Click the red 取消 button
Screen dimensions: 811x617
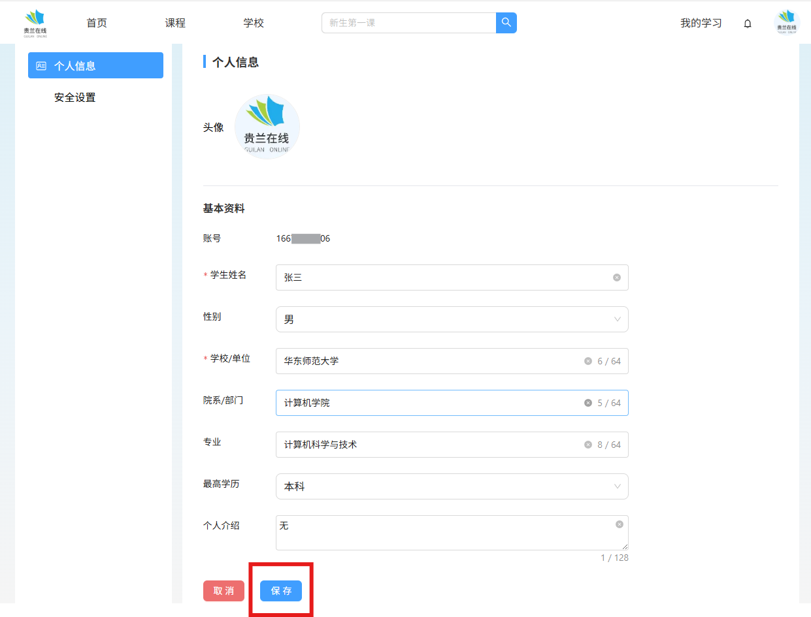223,591
